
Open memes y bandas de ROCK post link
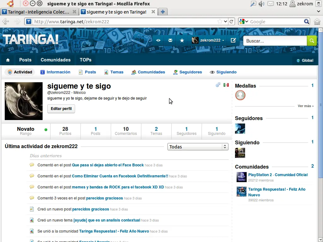(118, 187)
